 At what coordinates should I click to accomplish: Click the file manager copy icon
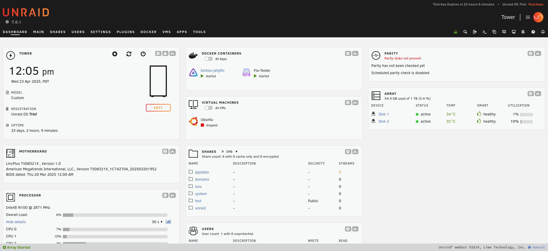[494, 32]
